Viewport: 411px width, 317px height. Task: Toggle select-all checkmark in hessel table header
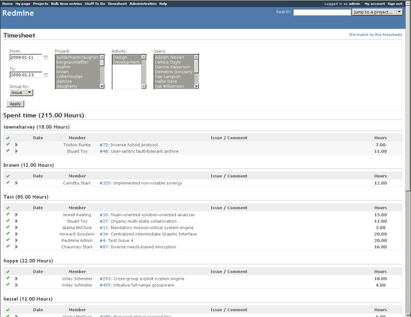pyautogui.click(x=8, y=310)
